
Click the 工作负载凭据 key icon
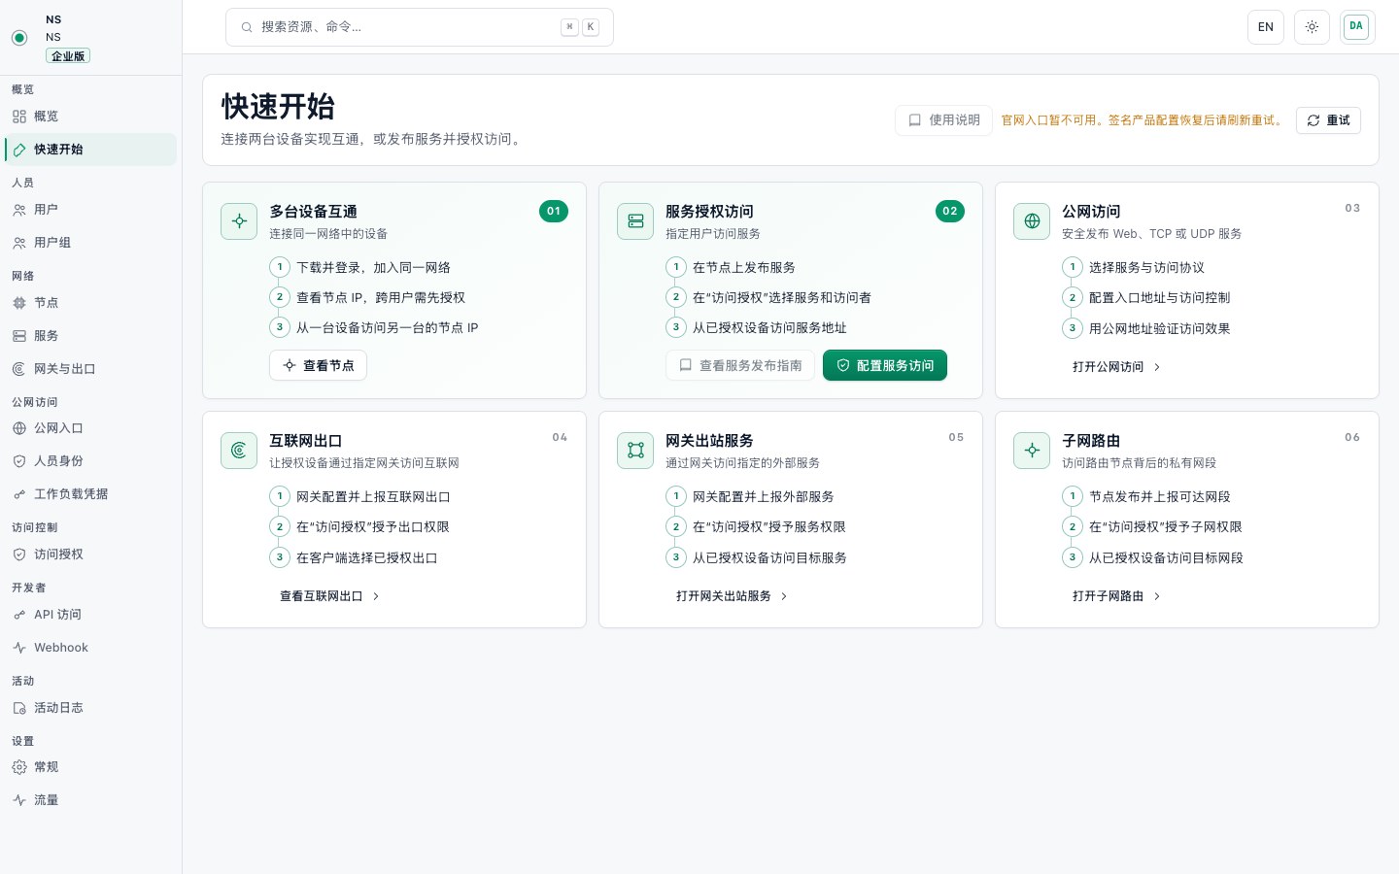pos(19,494)
